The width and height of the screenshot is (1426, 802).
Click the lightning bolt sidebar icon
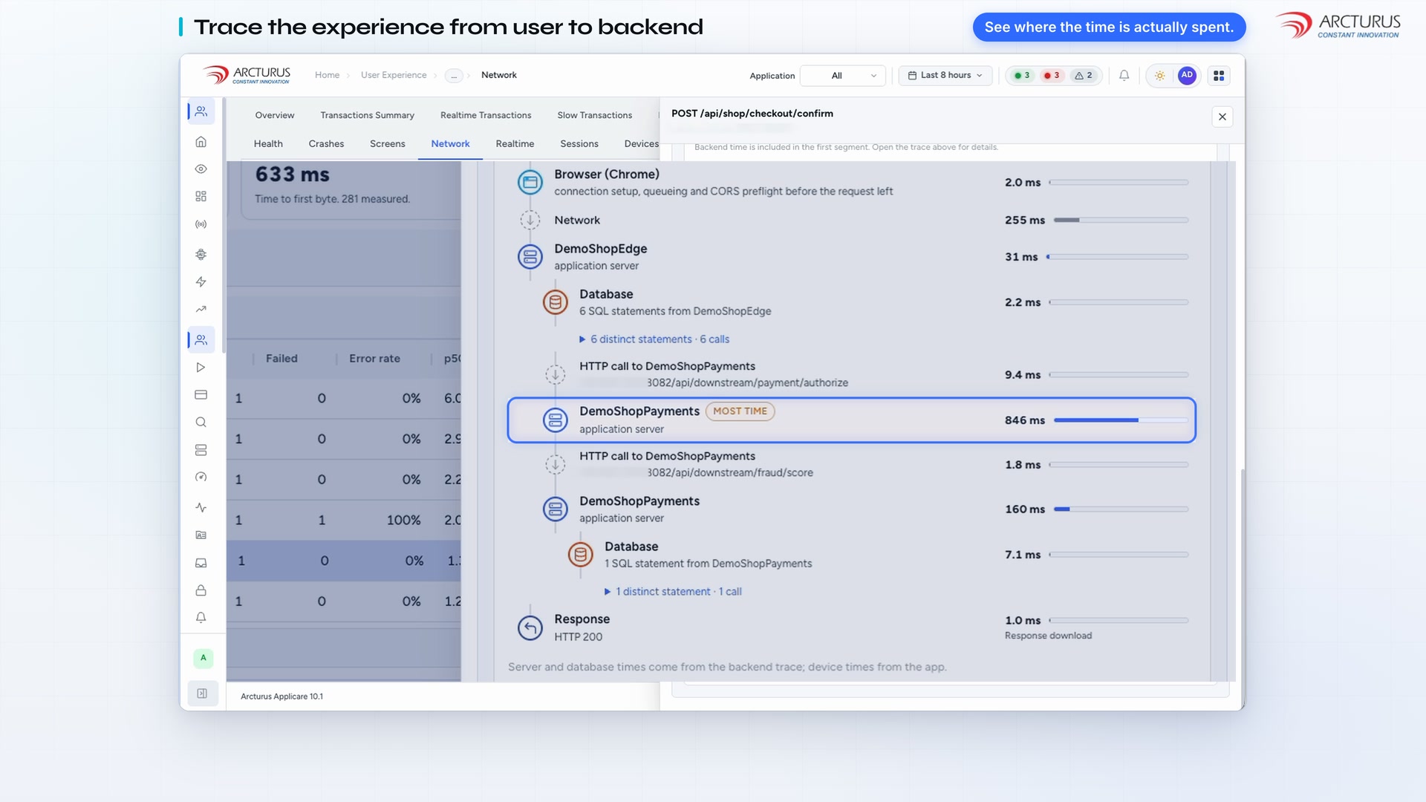coord(201,281)
